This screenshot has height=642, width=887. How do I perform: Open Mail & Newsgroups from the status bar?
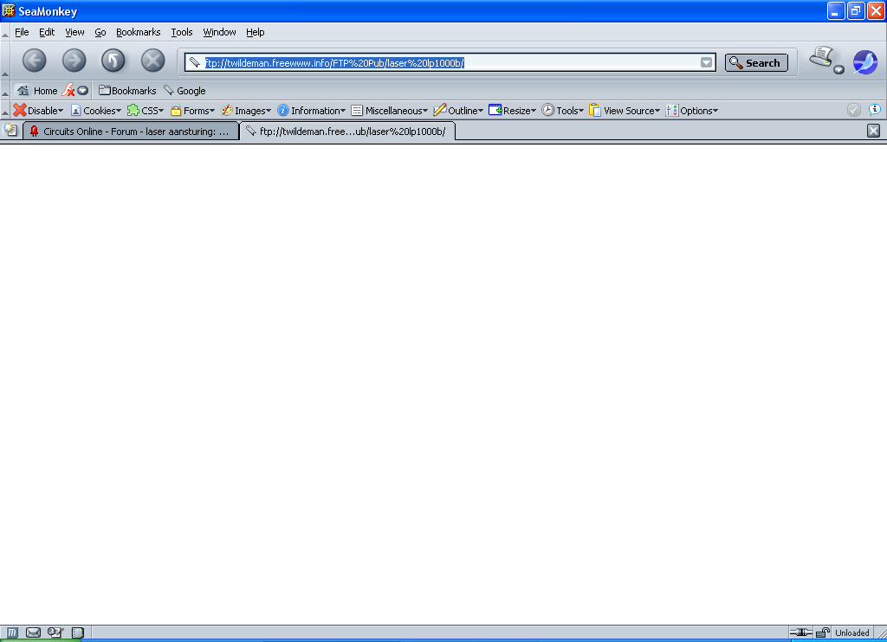(34, 633)
